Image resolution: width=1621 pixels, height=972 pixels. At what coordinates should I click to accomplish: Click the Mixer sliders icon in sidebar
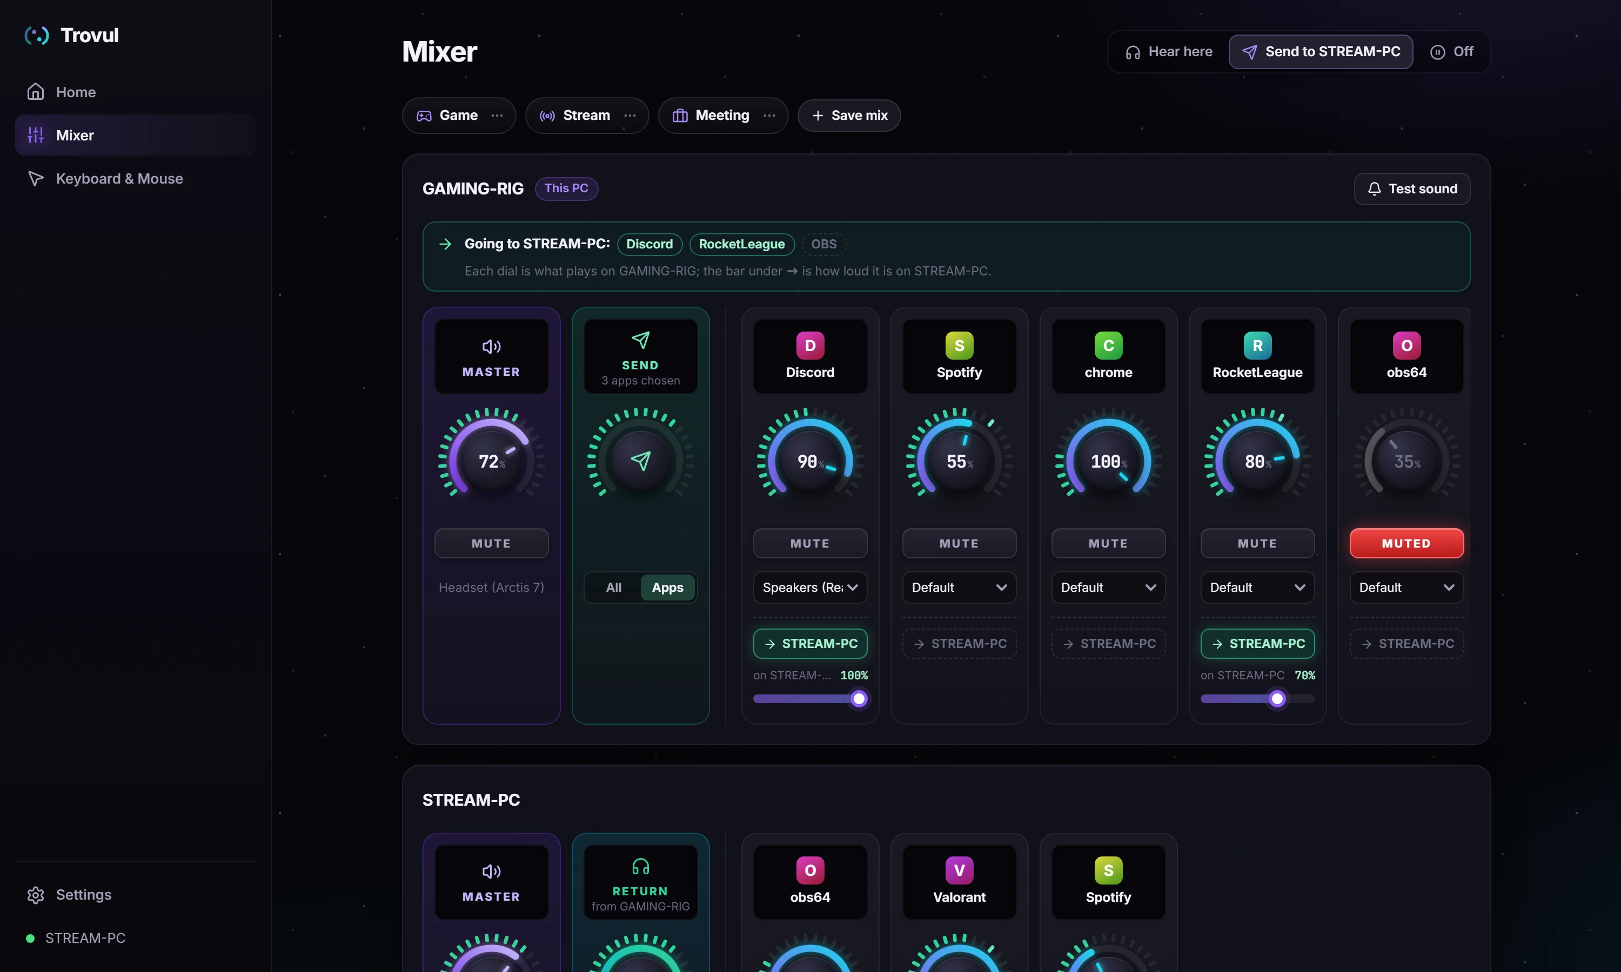point(35,135)
